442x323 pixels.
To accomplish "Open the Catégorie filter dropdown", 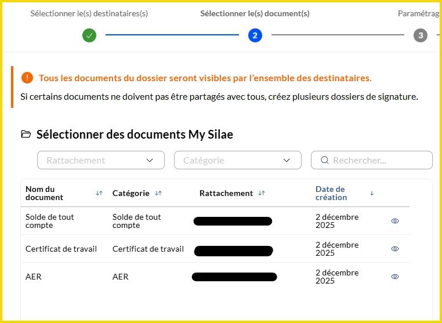I will (x=237, y=161).
